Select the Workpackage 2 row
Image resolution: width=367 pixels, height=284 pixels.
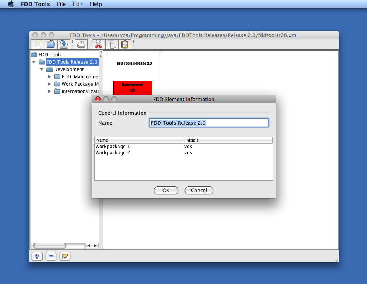click(x=184, y=153)
